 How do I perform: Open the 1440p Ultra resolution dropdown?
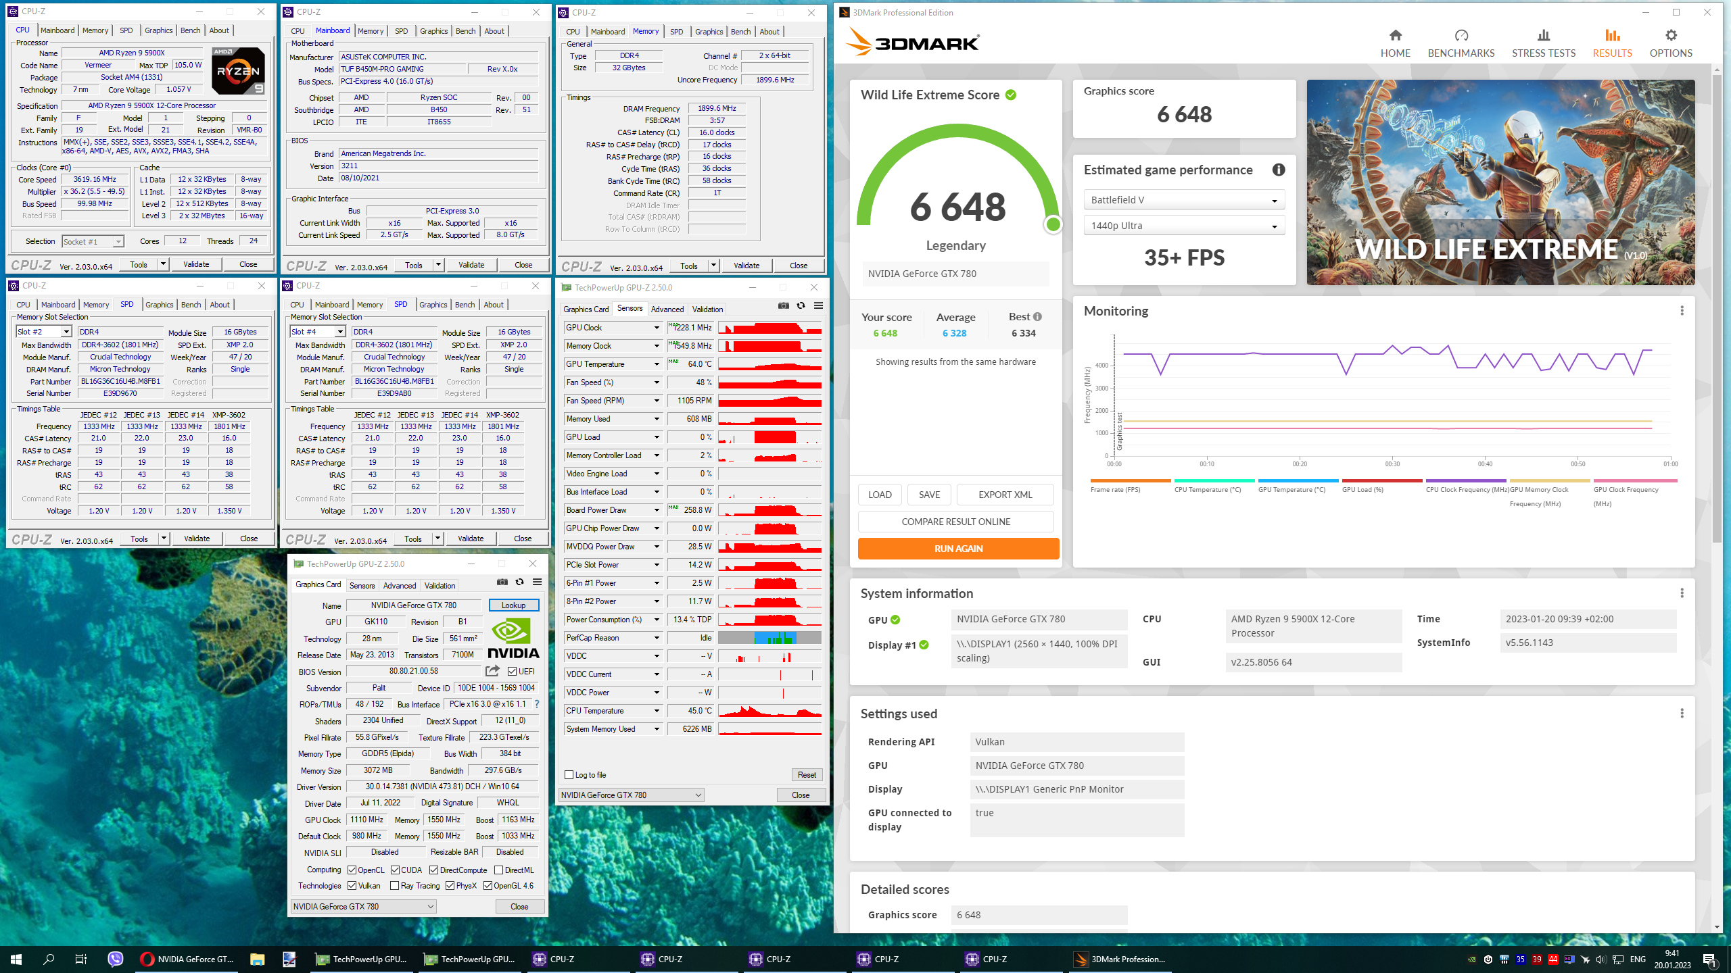click(x=1183, y=226)
